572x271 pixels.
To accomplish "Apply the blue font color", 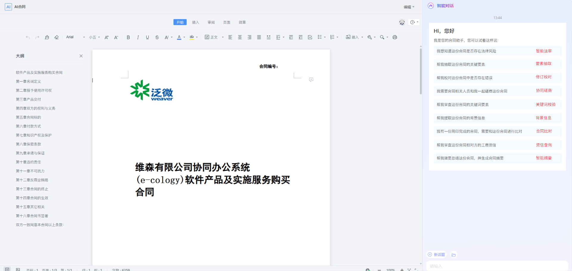I will pos(179,37).
